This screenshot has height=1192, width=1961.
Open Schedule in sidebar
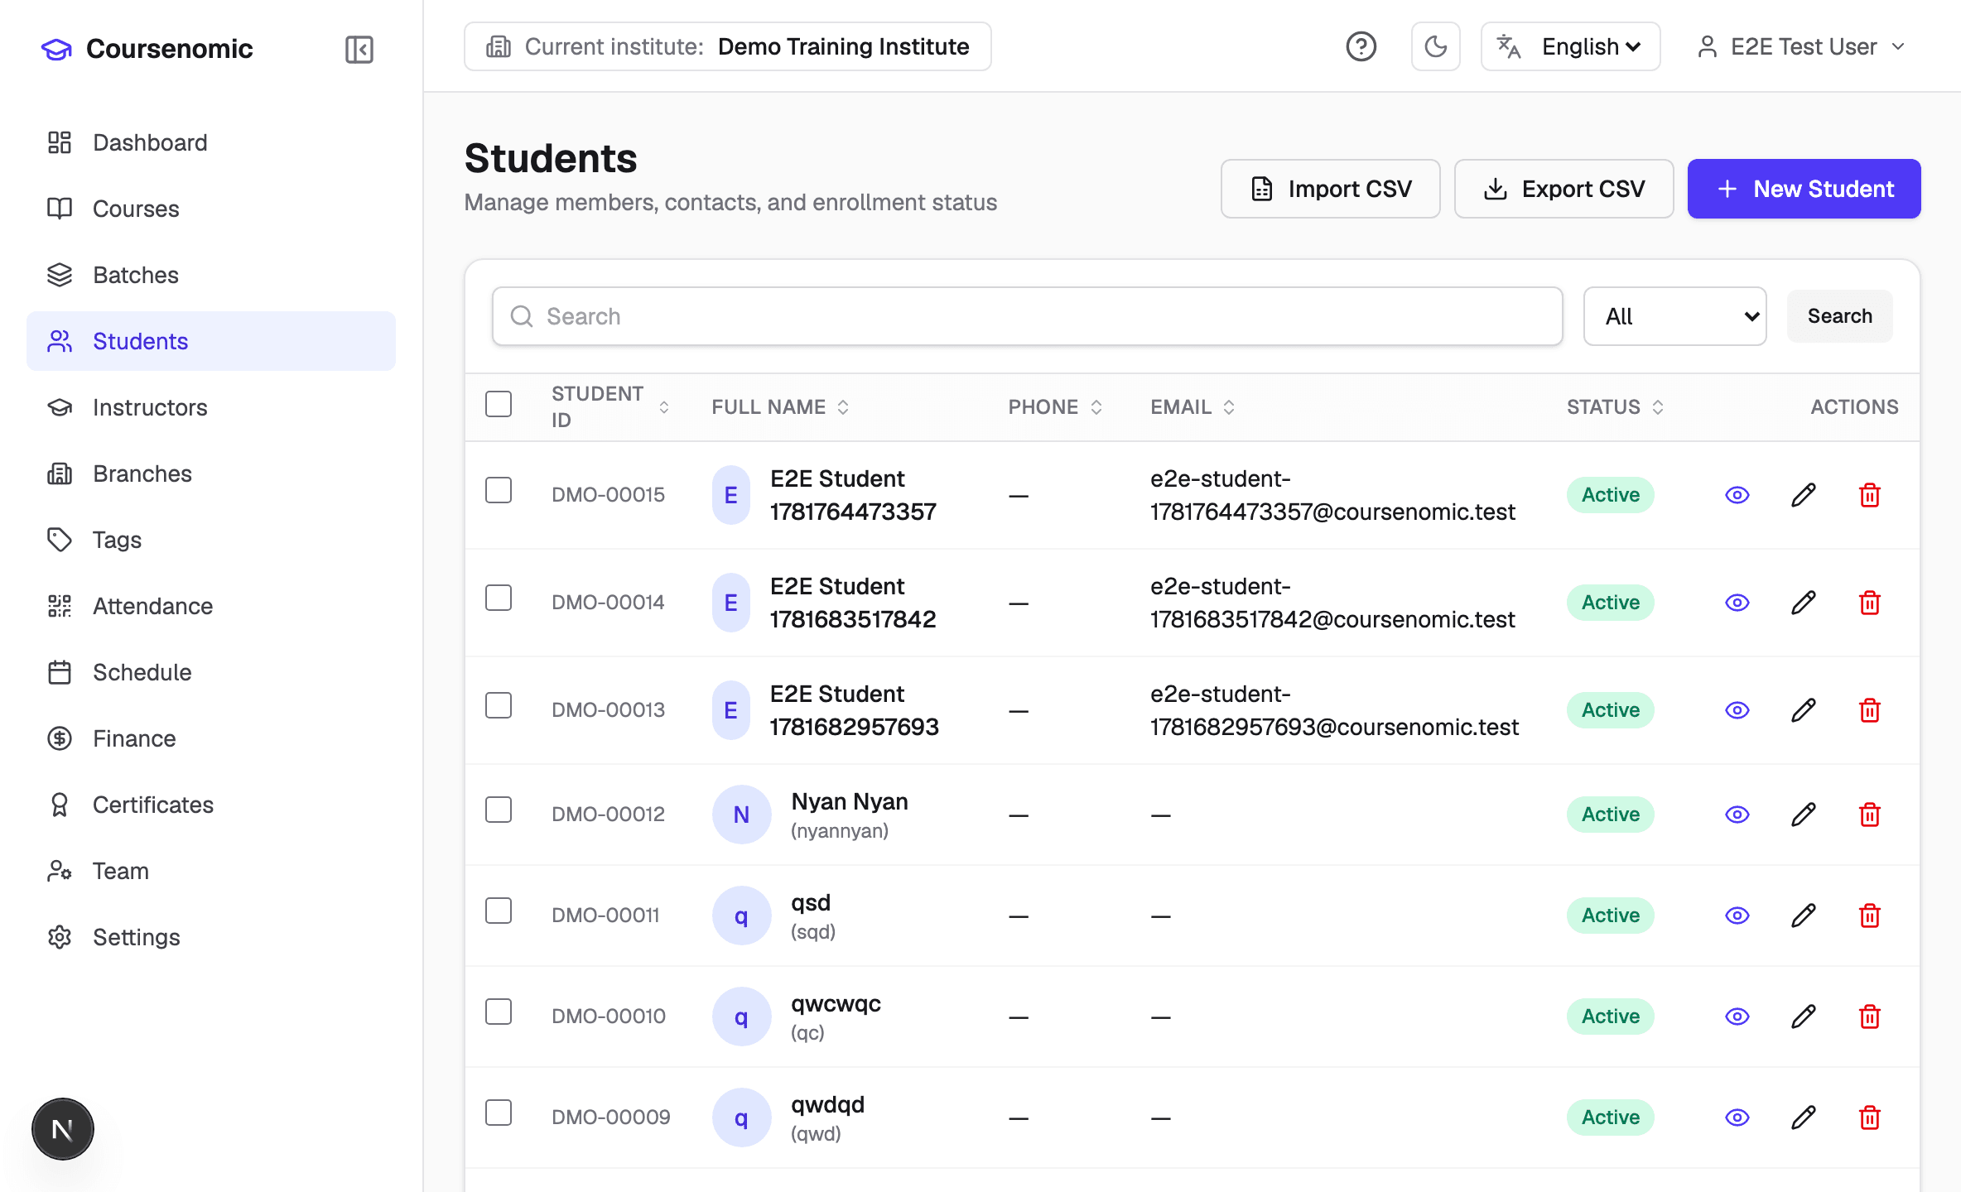pos(211,672)
